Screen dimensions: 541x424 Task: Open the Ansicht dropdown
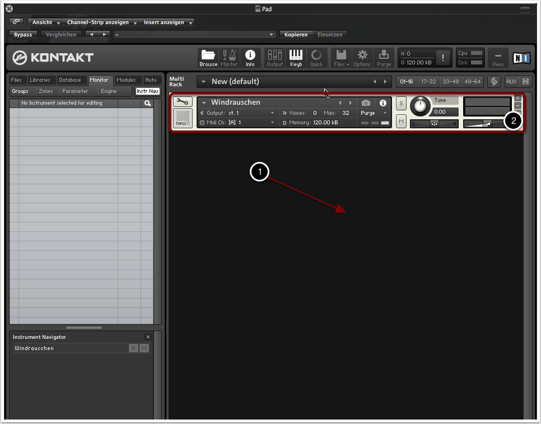pos(46,22)
